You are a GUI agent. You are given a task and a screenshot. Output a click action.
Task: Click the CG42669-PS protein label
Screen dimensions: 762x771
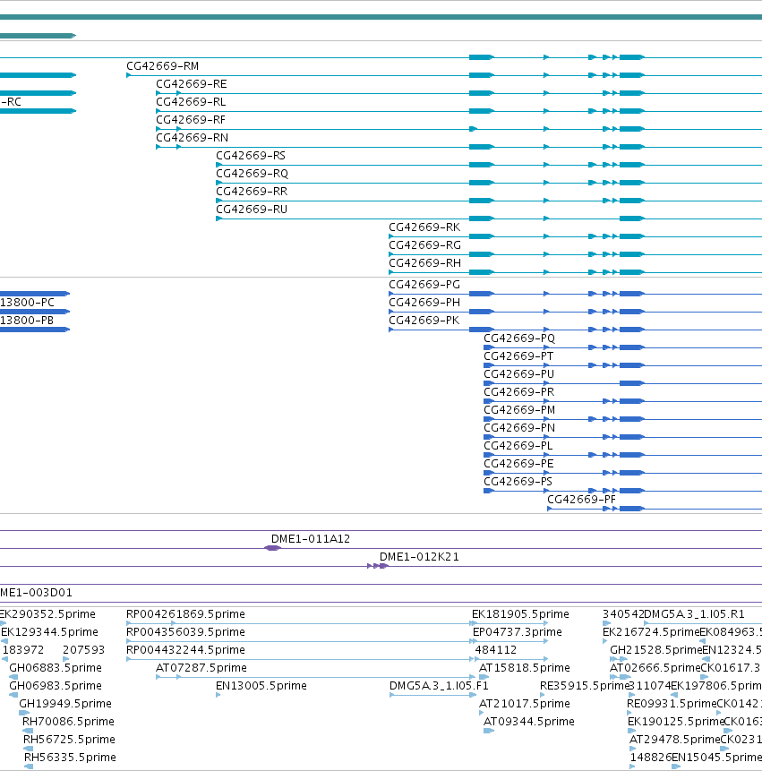coord(518,482)
